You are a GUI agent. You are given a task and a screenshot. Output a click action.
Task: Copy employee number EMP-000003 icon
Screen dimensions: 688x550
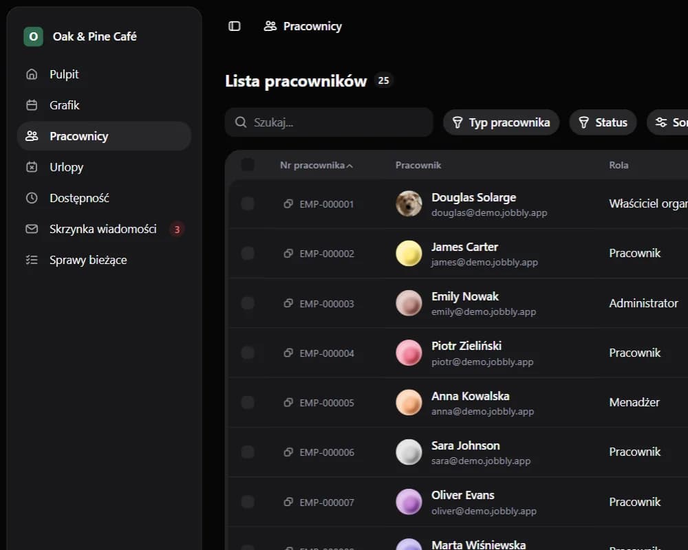(x=288, y=303)
